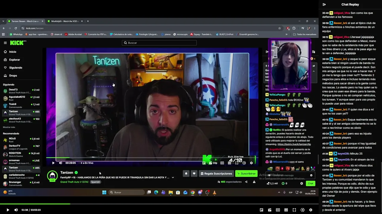Image resolution: width=382 pixels, height=214 pixels.
Task: Open Train9 channel in the sidebar
Action: click(x=21, y=106)
